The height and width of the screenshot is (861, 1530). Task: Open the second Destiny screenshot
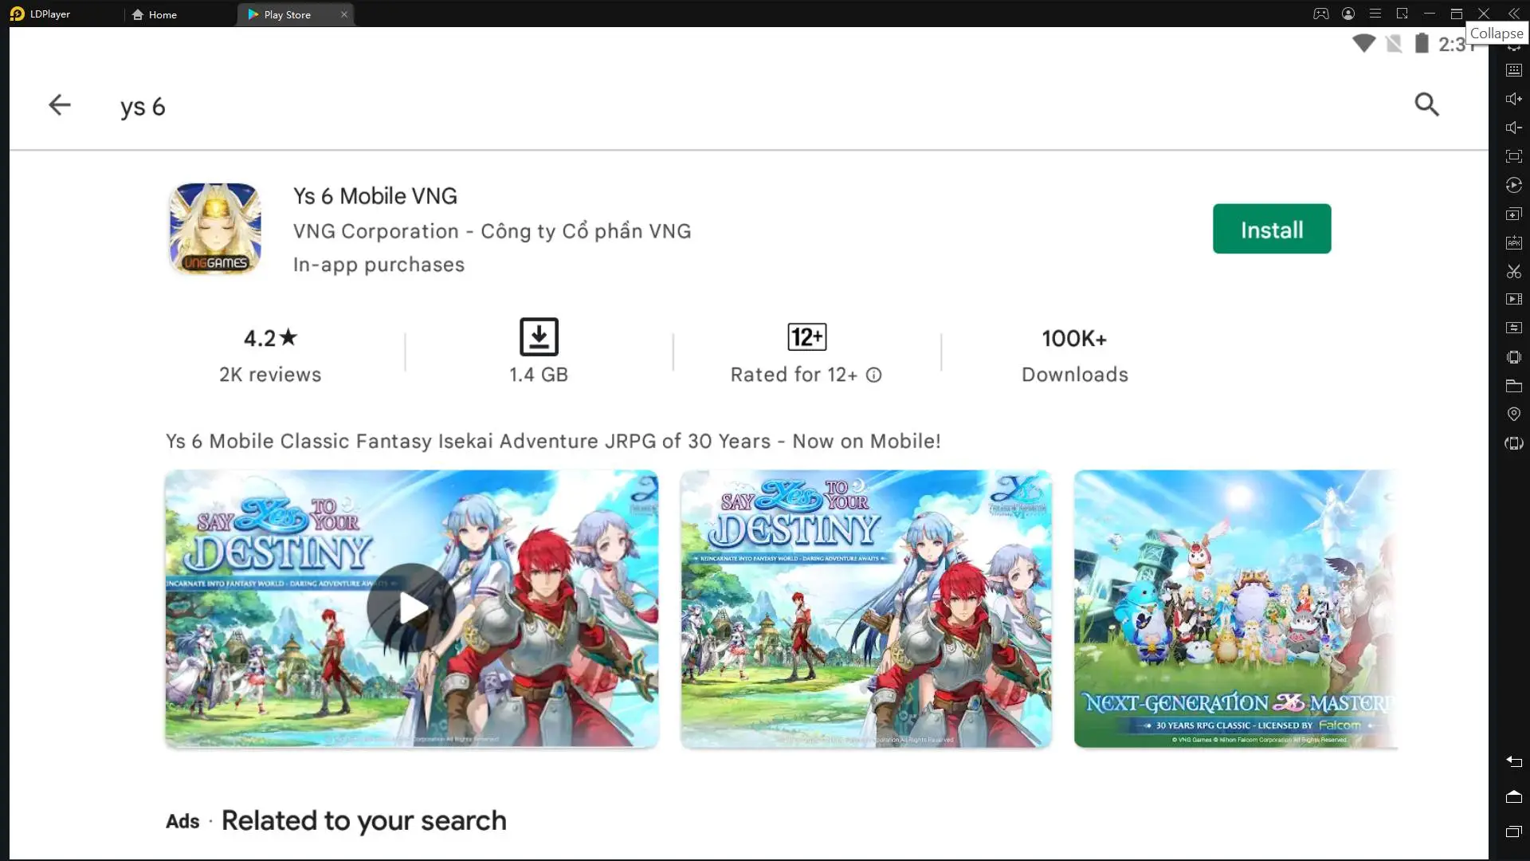[x=865, y=608]
